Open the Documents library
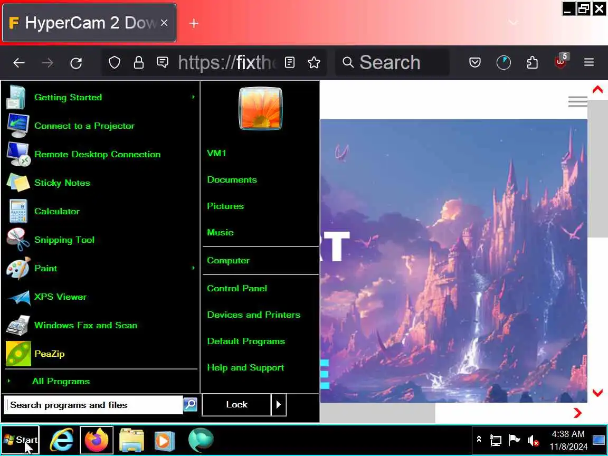This screenshot has width=608, height=456. (232, 179)
